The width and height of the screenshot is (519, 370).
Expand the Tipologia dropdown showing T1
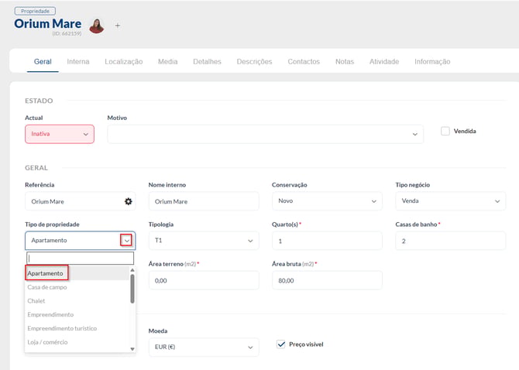point(204,241)
